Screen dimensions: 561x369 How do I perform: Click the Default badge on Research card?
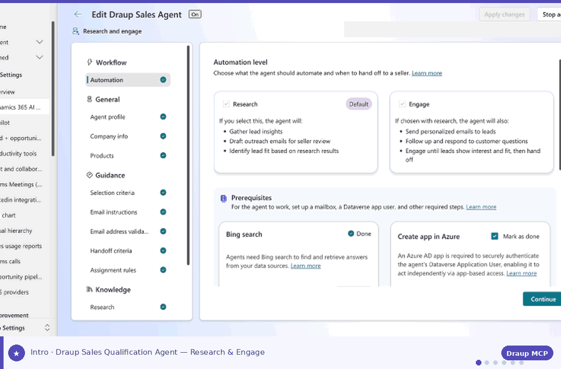(359, 104)
